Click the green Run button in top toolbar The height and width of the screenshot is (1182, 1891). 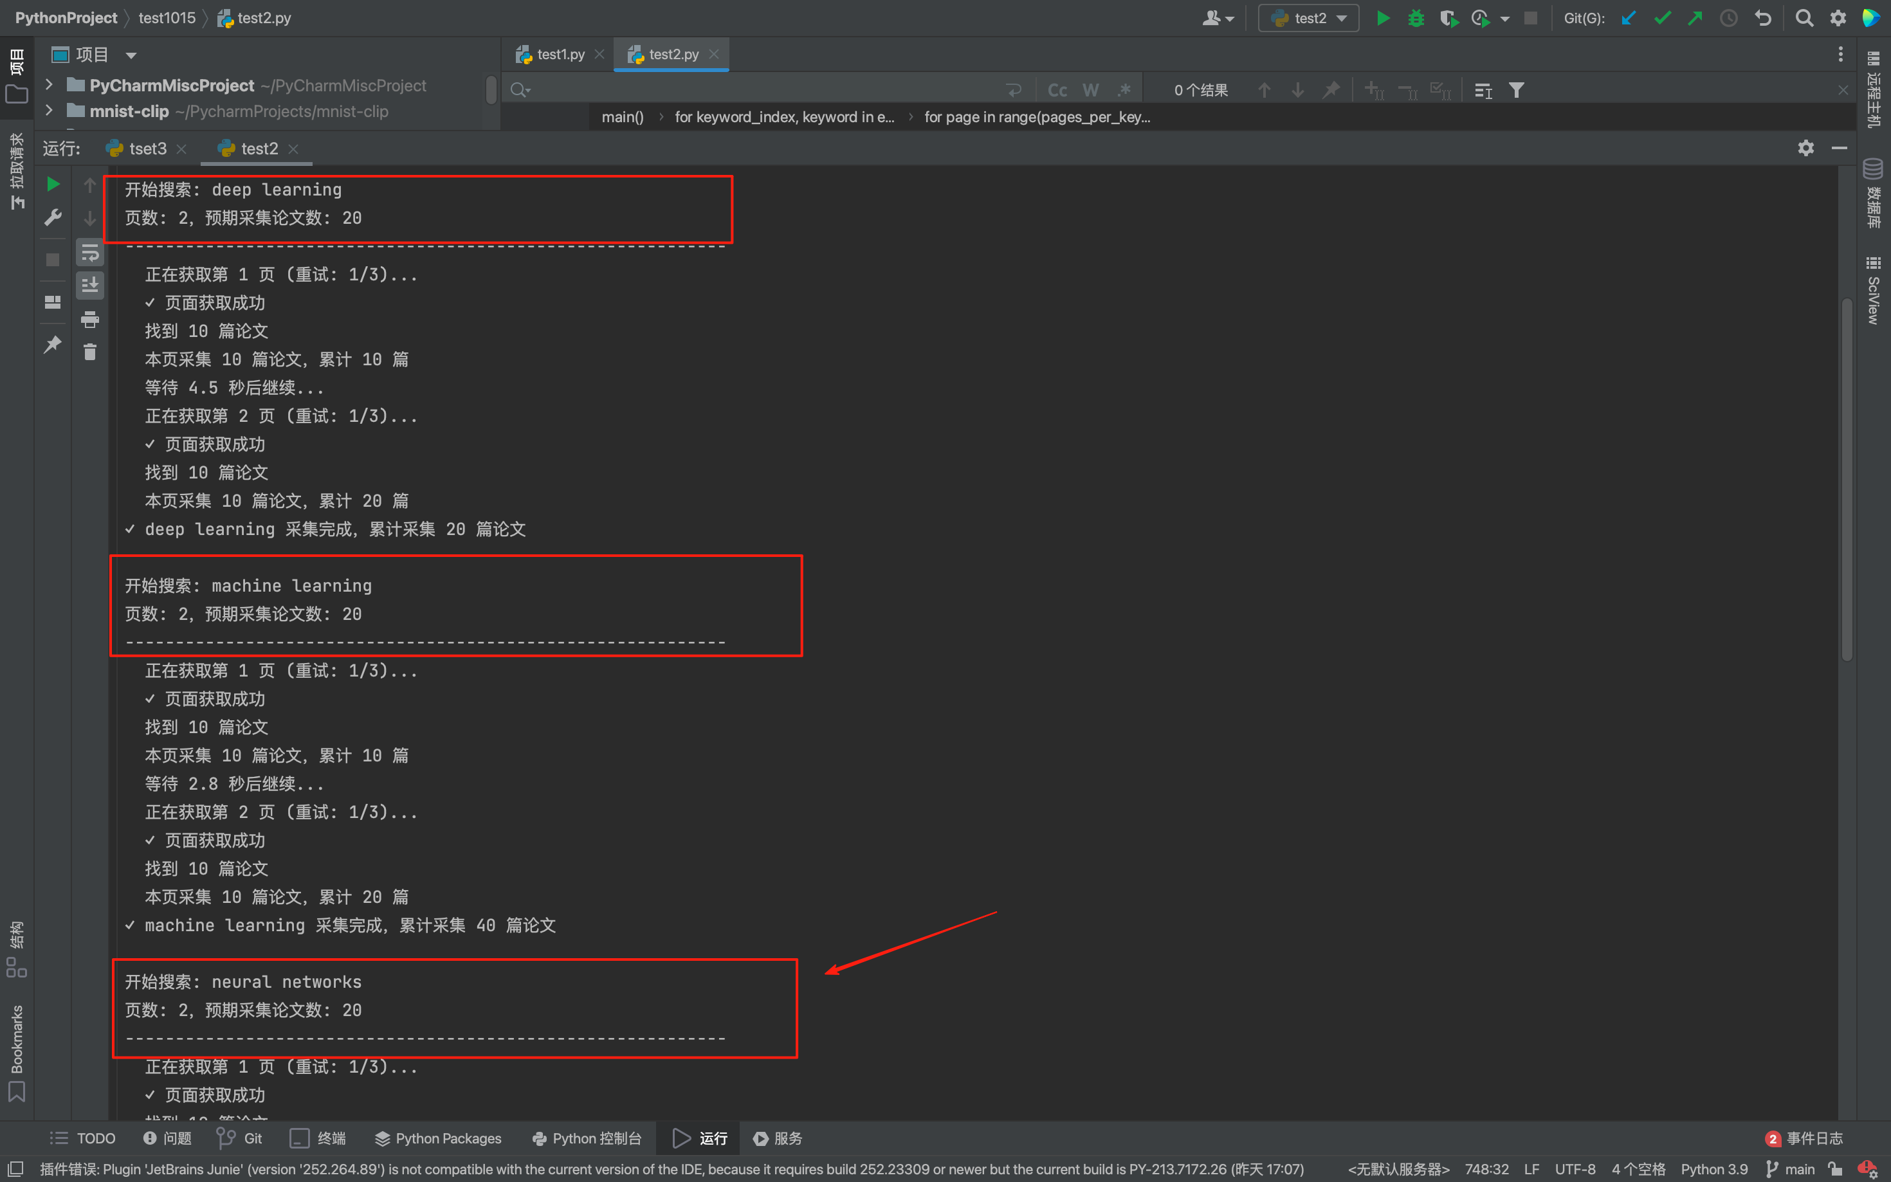1382,18
